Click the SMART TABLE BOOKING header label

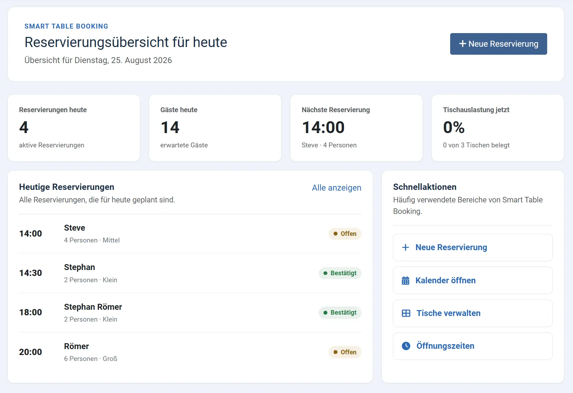pyautogui.click(x=66, y=26)
